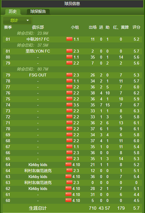Click the flag in the season 67 row
Viewport: 145px width, 213px height.
tap(69, 146)
